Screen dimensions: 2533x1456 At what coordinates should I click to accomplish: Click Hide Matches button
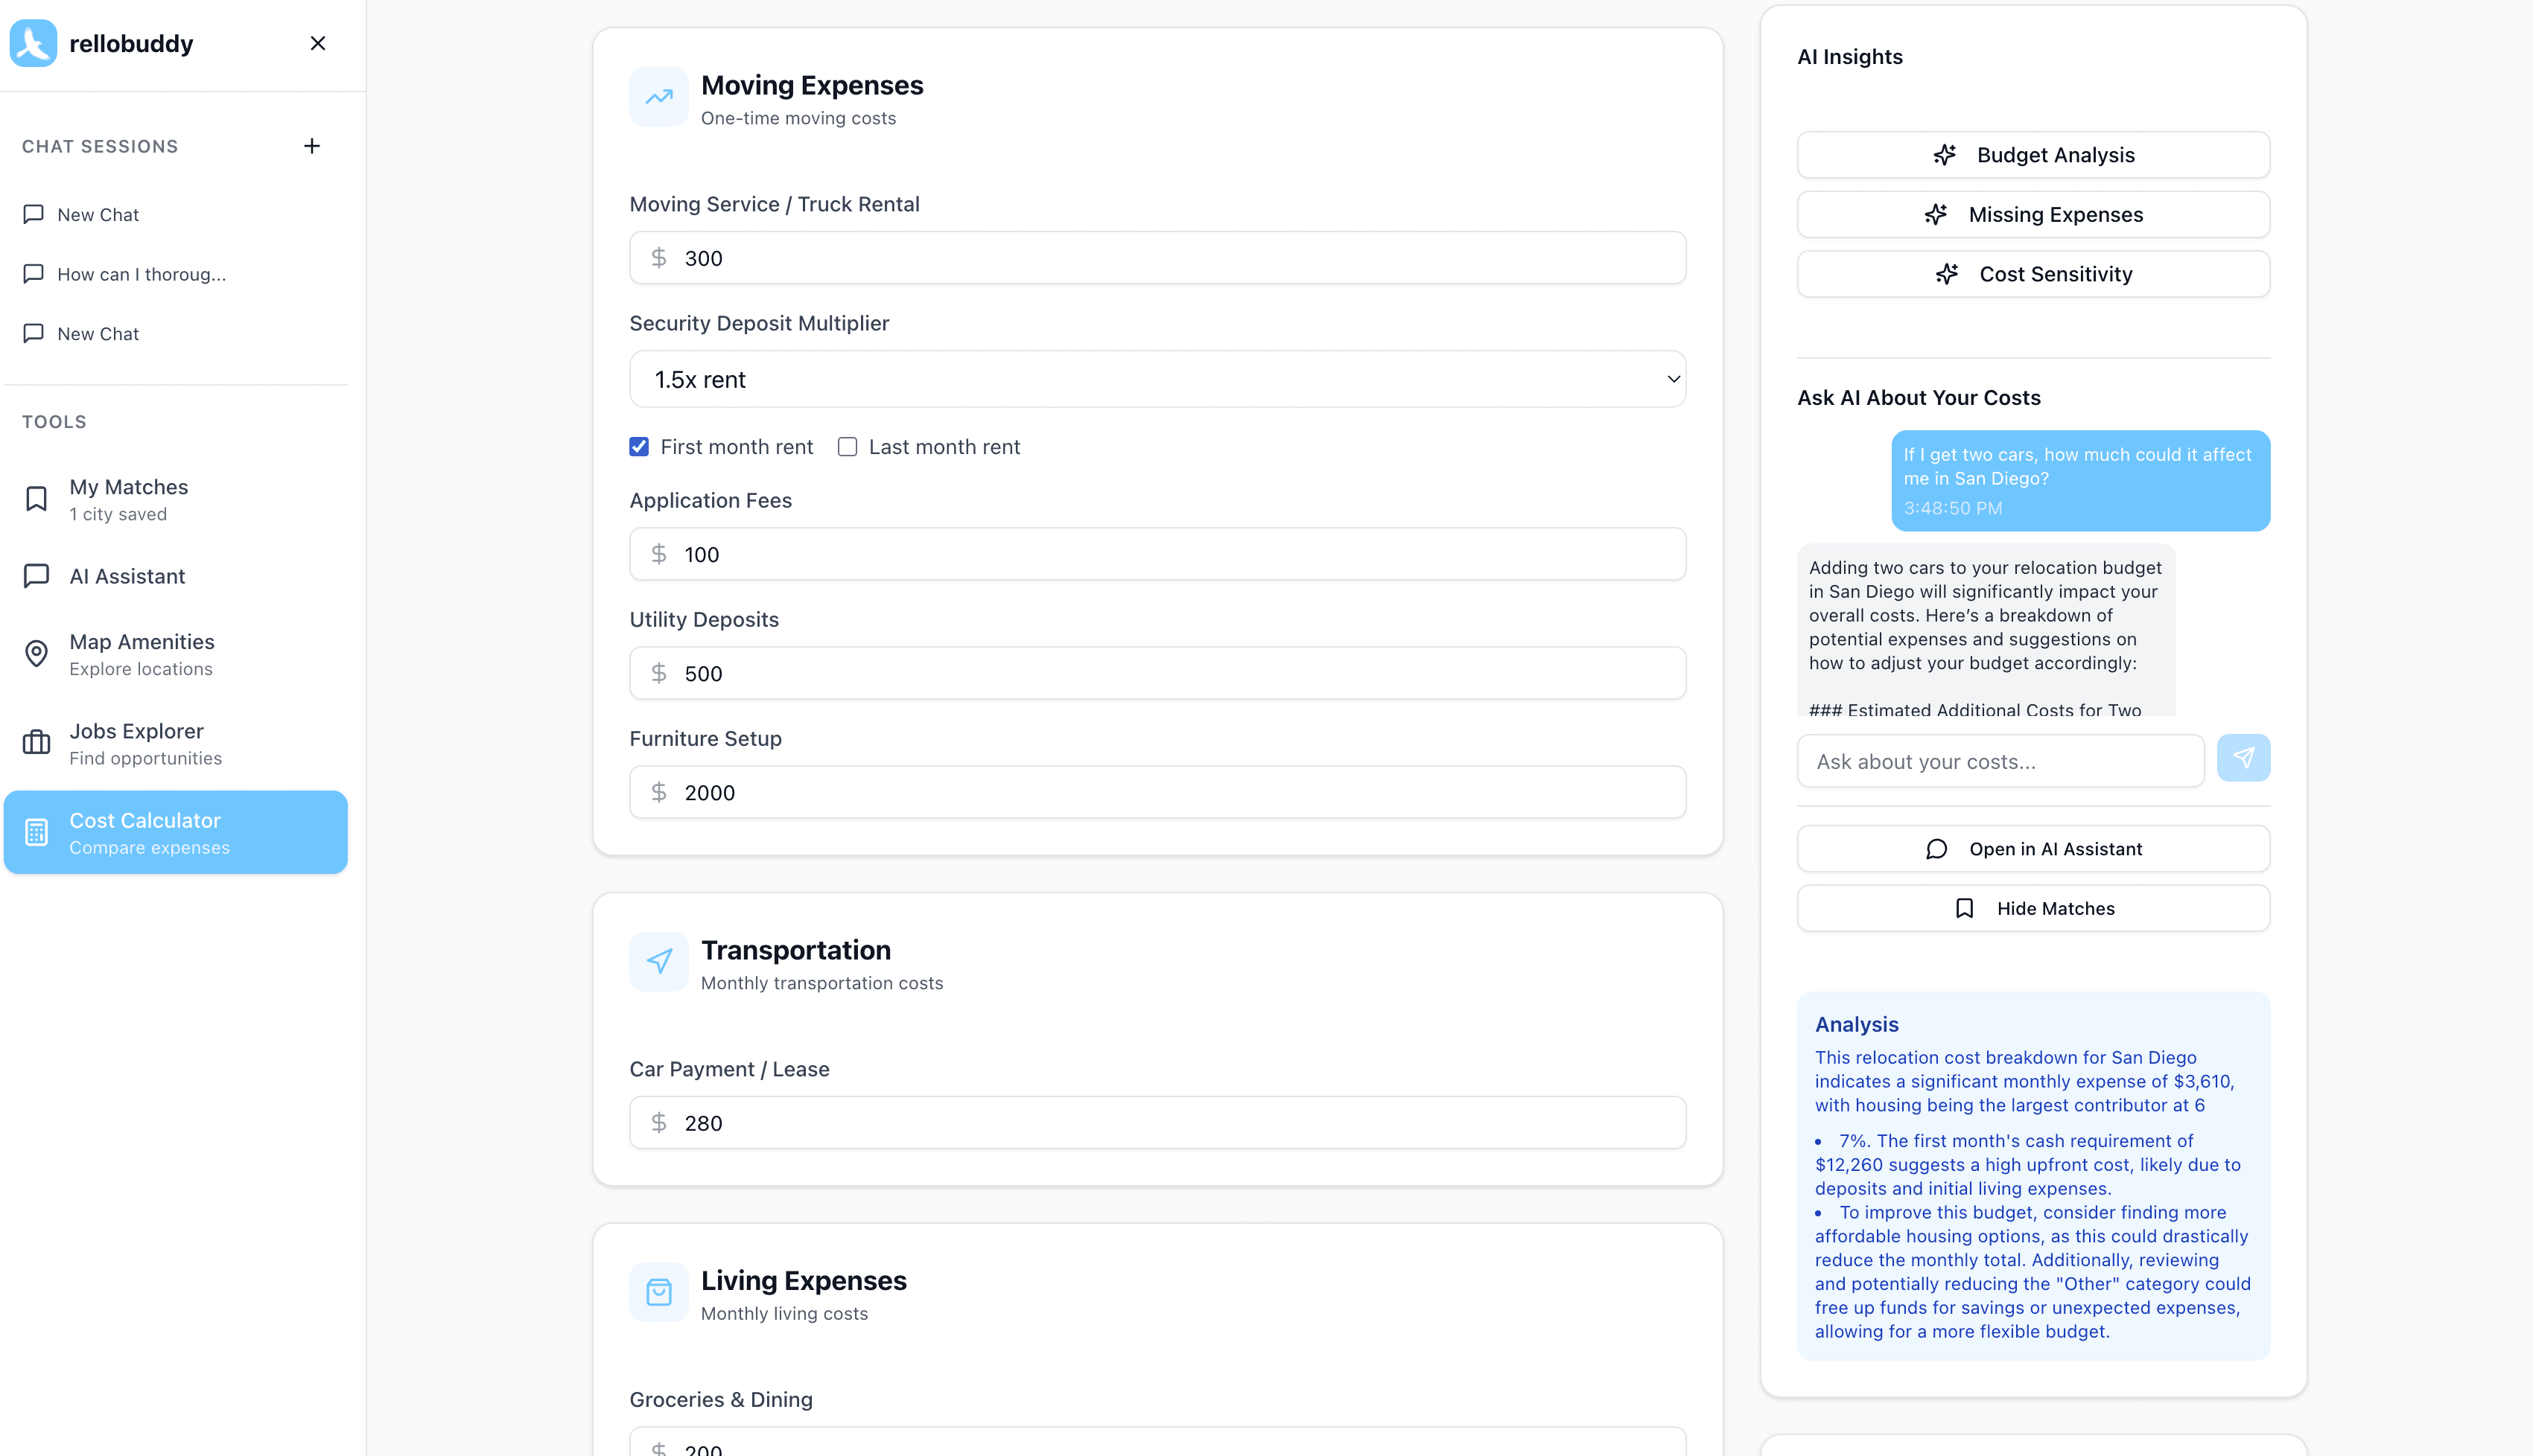tap(2032, 908)
